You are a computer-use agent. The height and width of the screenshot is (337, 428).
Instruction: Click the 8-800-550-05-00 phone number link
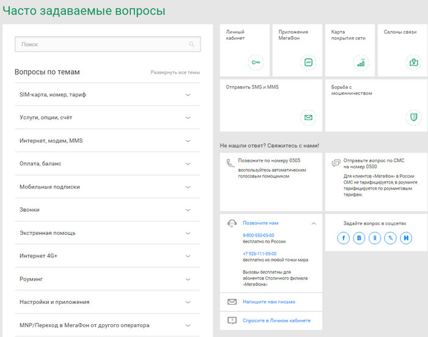pos(258,235)
